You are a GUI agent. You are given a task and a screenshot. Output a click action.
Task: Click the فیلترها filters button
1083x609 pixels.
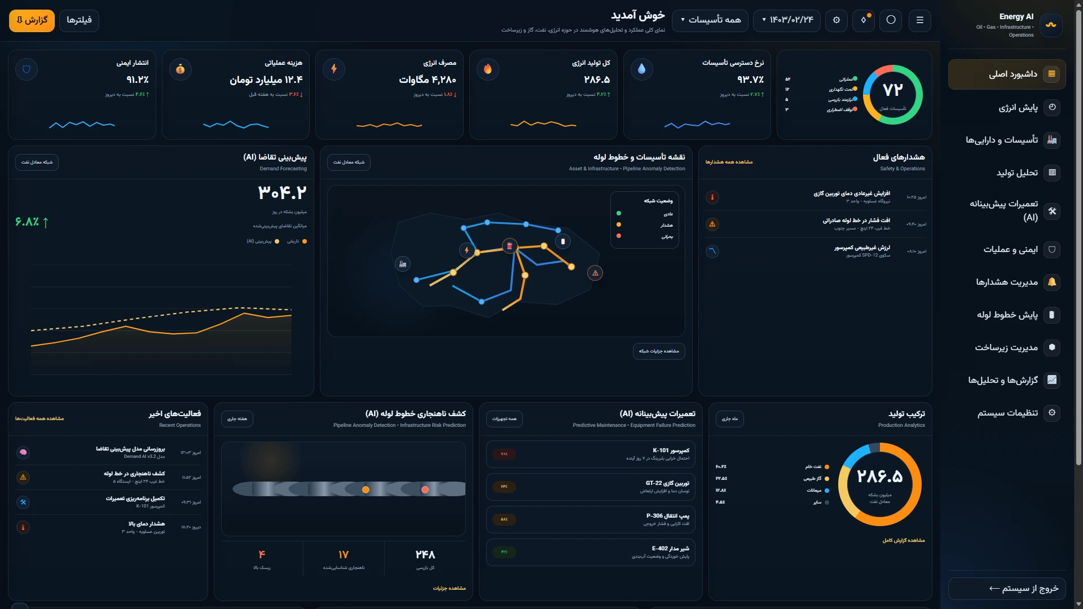click(79, 20)
